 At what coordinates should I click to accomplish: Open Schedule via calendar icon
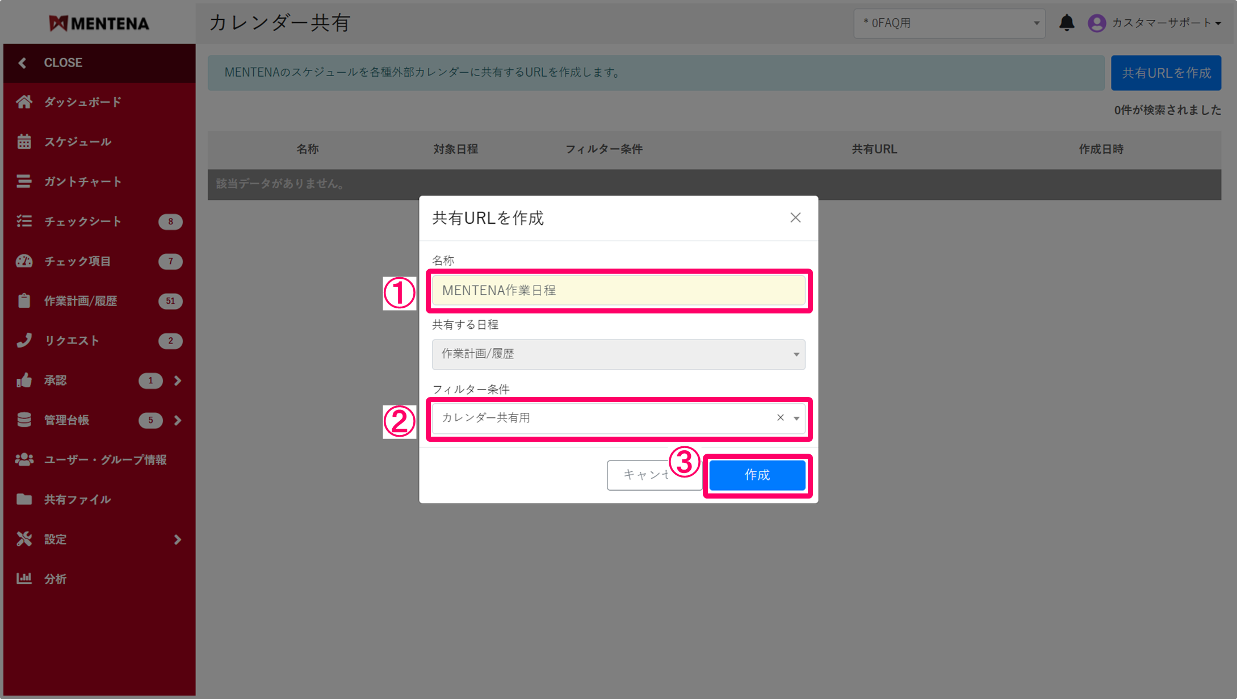(x=24, y=142)
